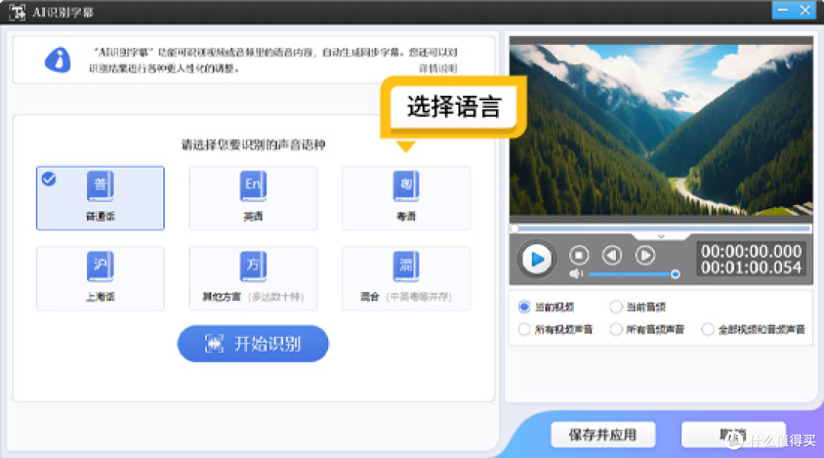This screenshot has width=824, height=458.
Task: Select the 粤语 (Cantonese) language tile
Action: 406,198
